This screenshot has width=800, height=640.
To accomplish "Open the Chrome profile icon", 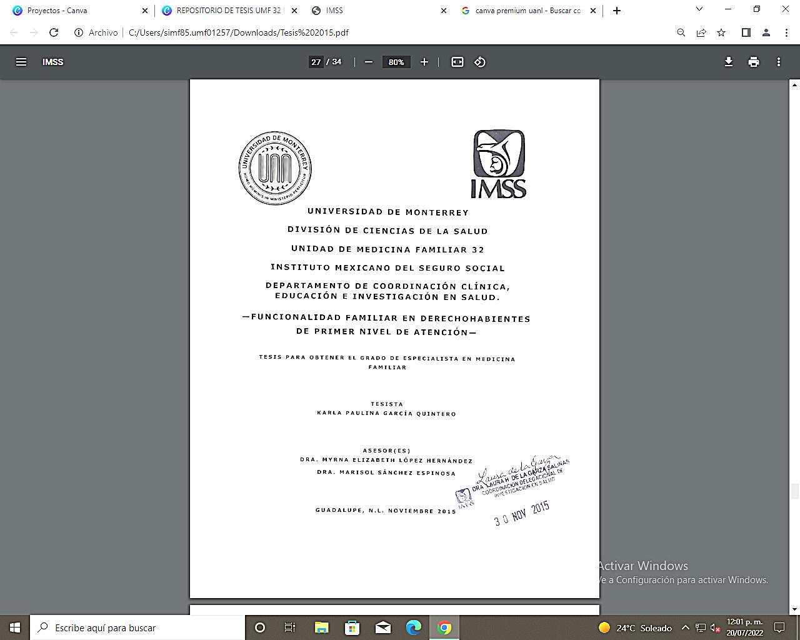I will point(766,32).
